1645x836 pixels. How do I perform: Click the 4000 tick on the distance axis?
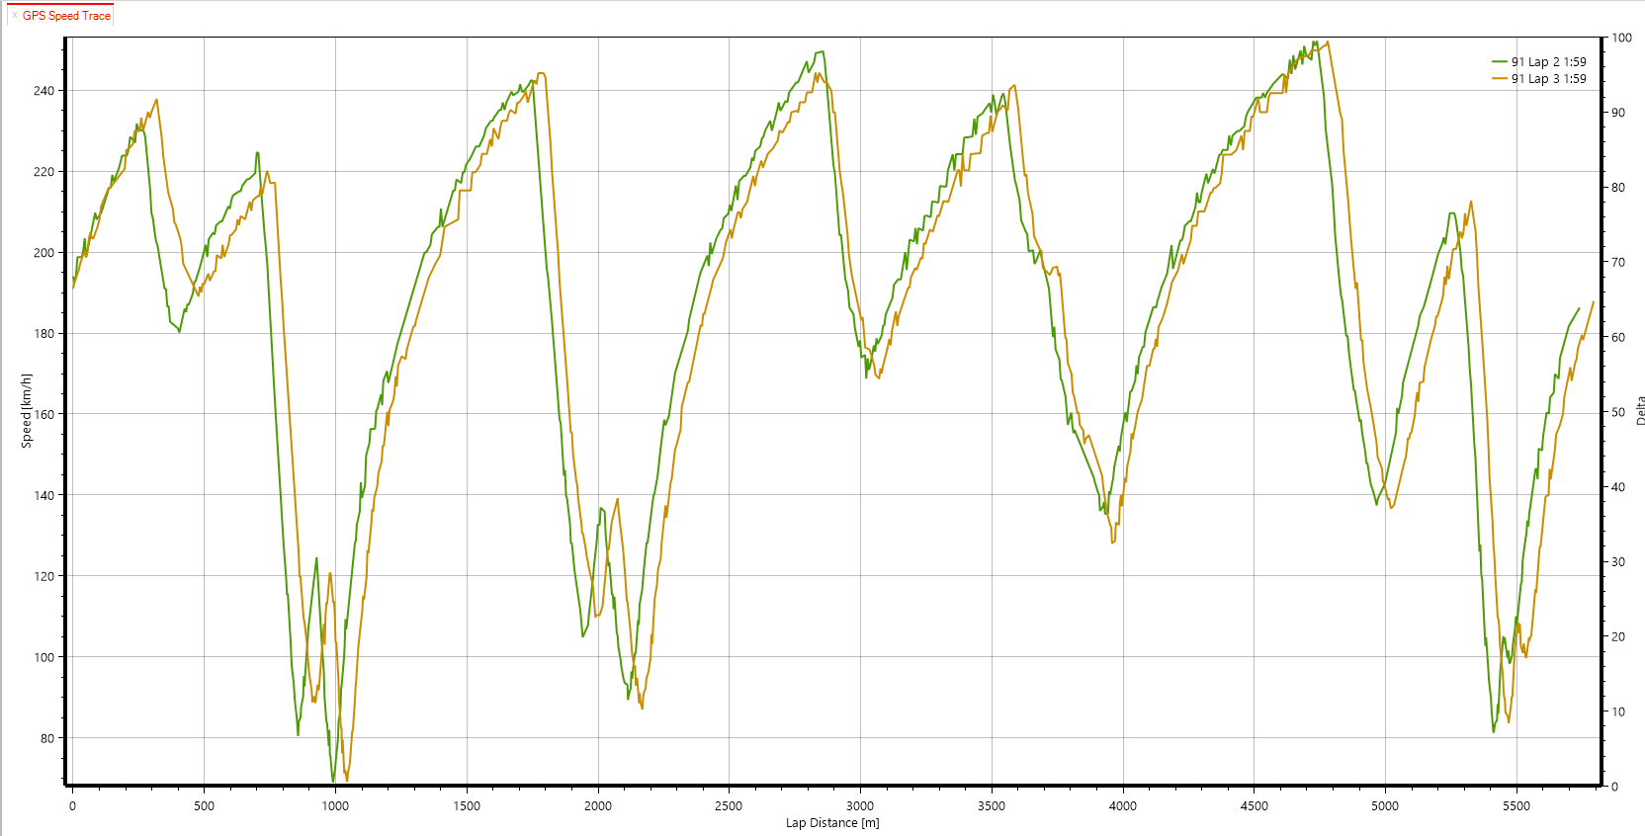coord(1123,806)
